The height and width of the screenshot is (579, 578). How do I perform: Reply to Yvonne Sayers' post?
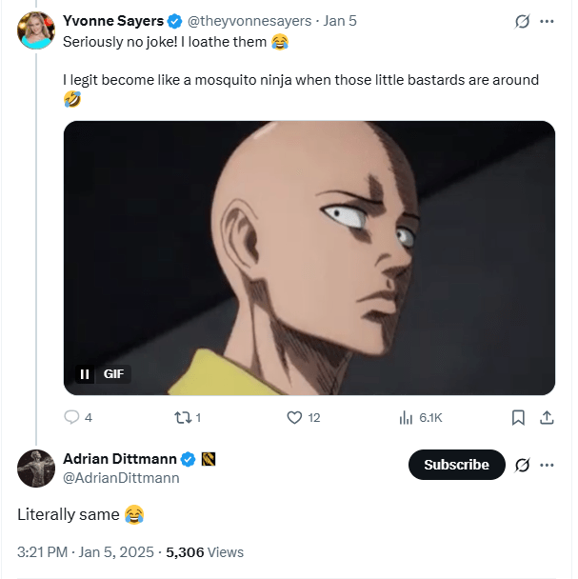click(x=72, y=417)
